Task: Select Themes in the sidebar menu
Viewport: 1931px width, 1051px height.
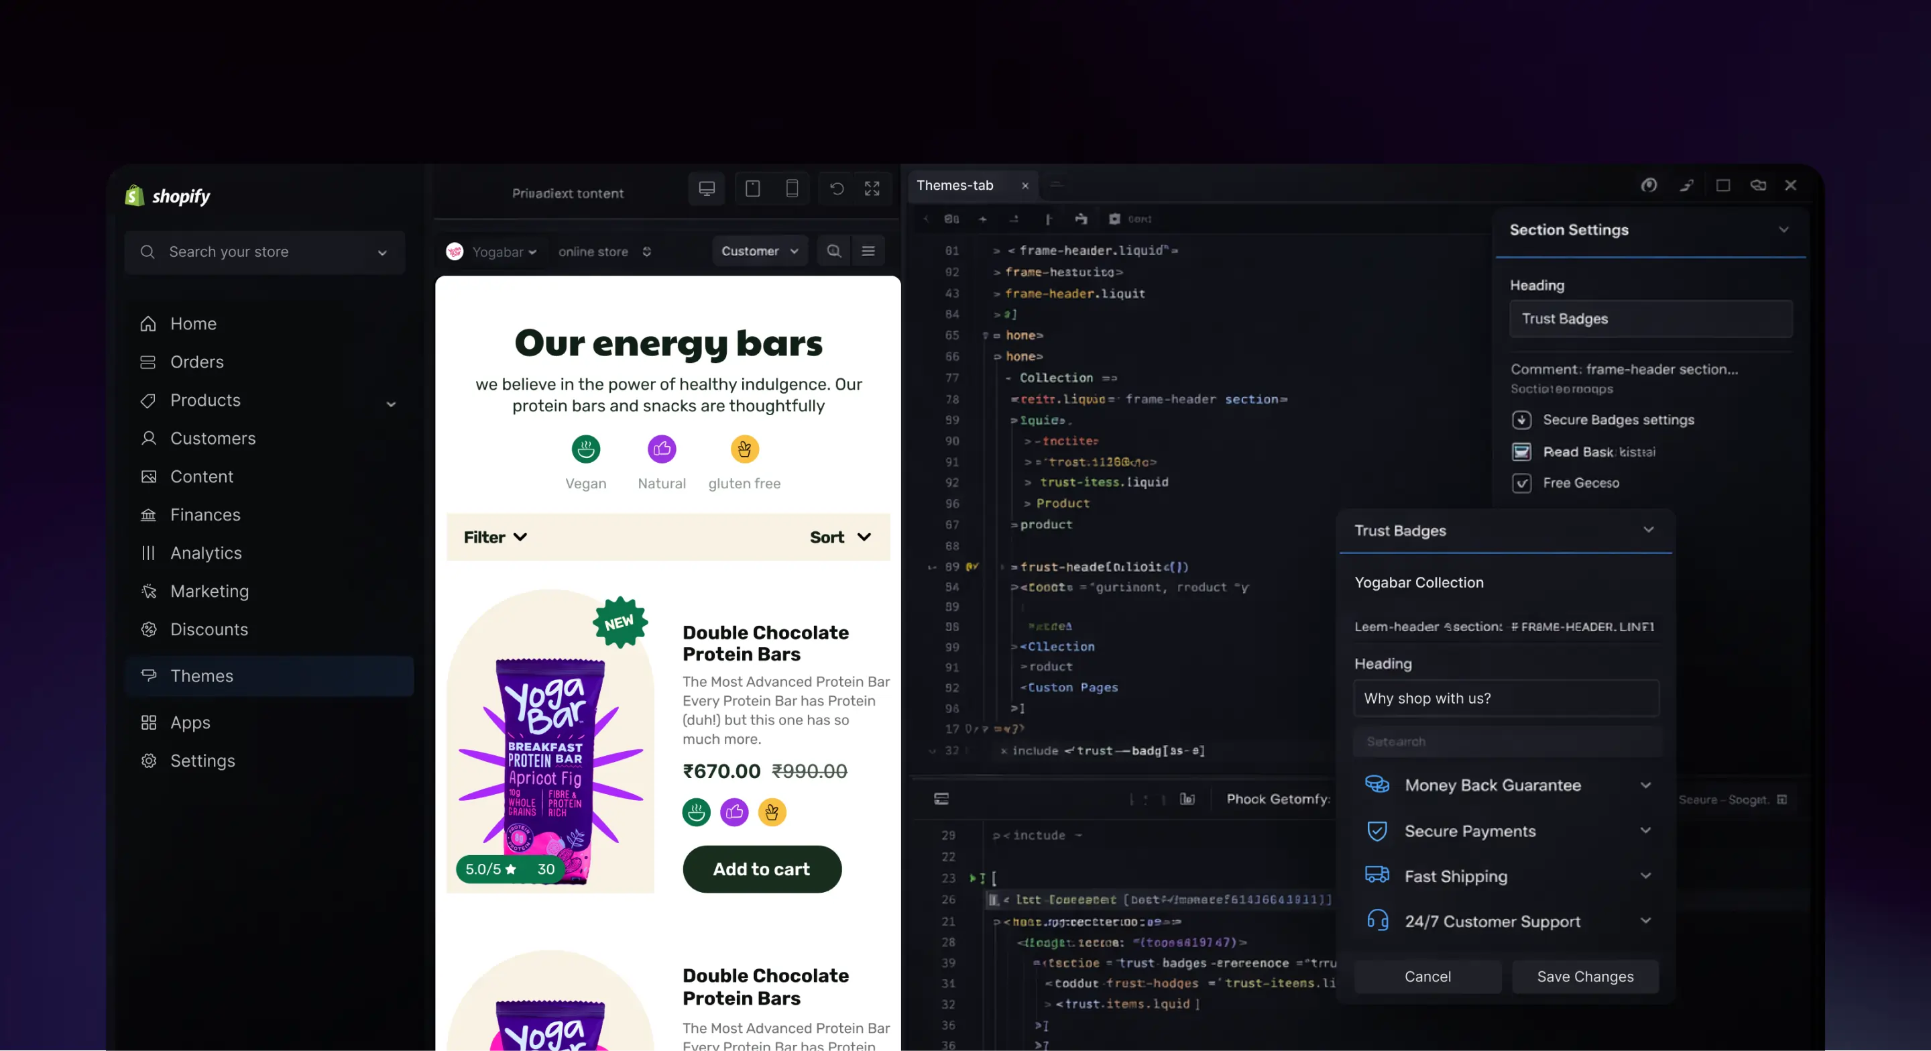Action: (x=200, y=675)
